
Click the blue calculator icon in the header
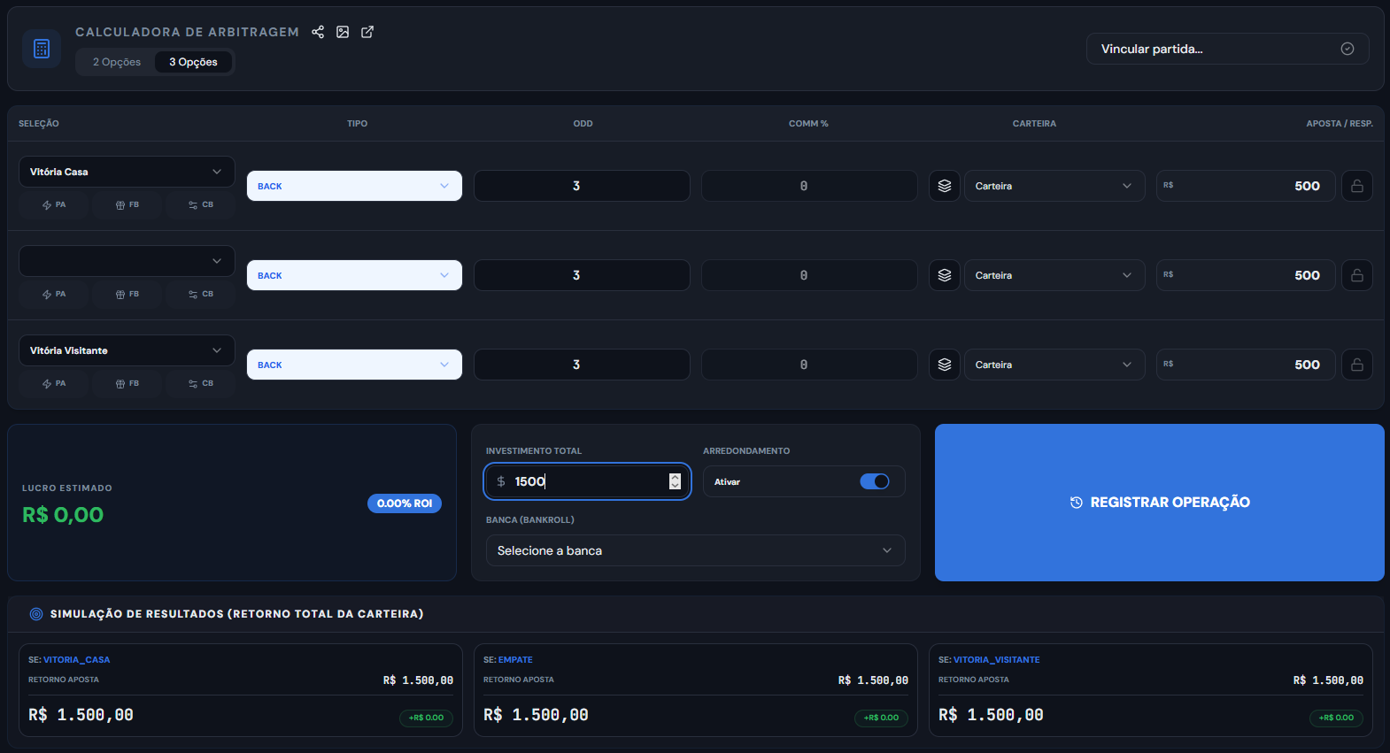point(42,49)
